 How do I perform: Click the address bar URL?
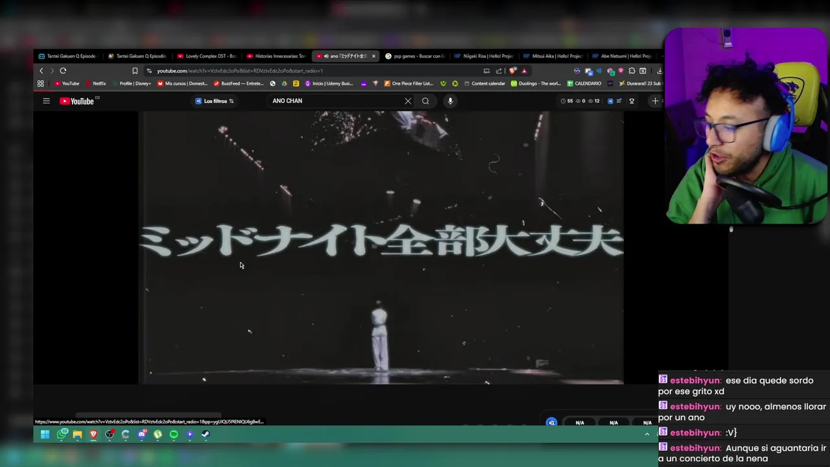pos(240,71)
